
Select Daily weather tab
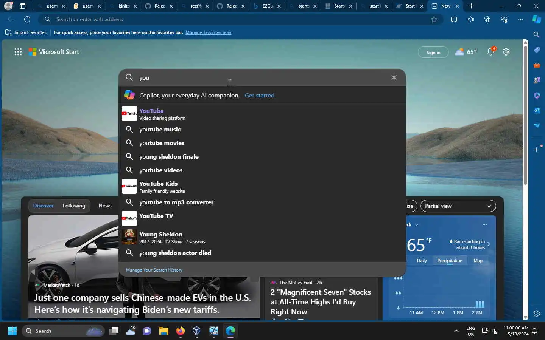pos(422,261)
